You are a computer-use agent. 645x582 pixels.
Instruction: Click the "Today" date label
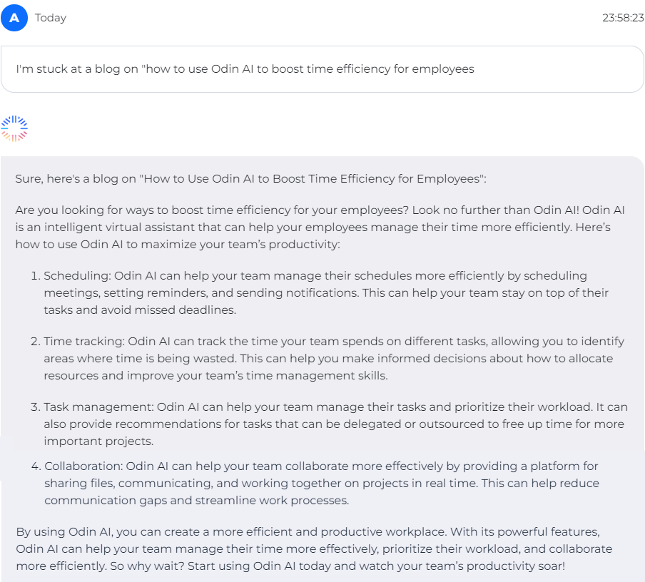tap(51, 18)
